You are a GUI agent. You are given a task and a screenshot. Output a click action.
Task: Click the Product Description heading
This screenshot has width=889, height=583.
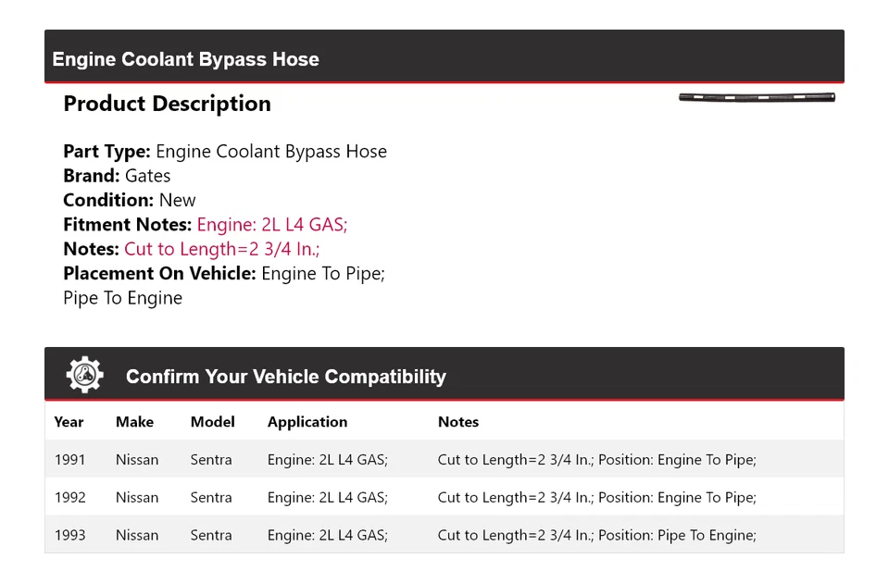(167, 104)
